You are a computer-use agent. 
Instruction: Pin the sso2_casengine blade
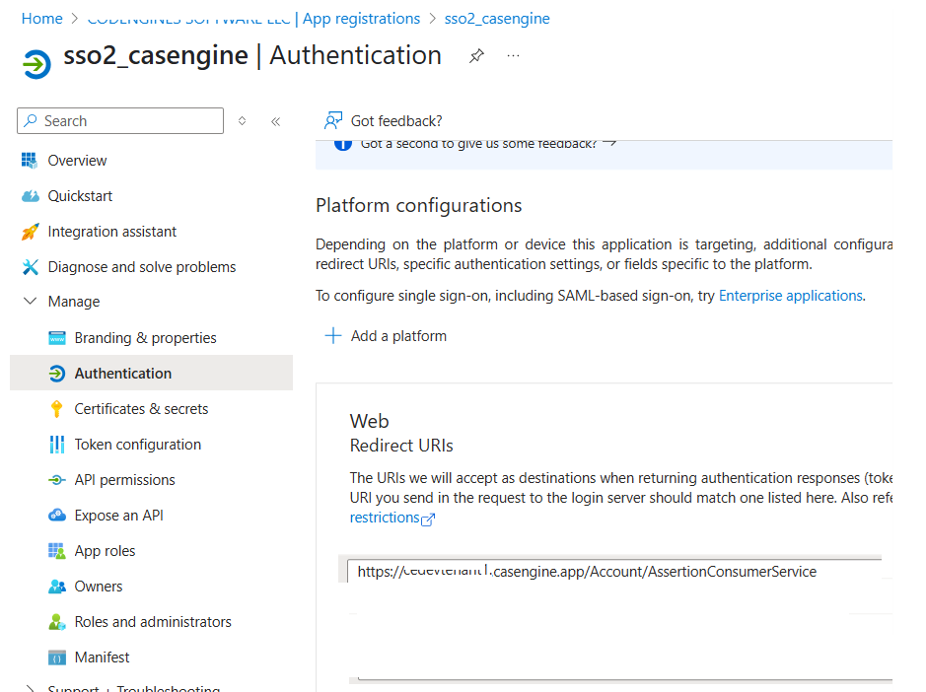[476, 56]
